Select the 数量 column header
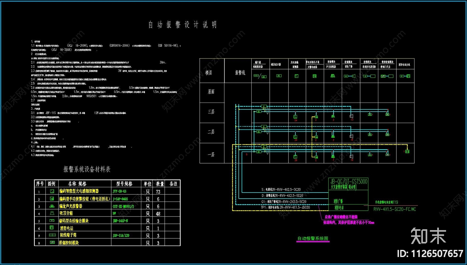This screenshot has height=265, width=467. [x=160, y=184]
